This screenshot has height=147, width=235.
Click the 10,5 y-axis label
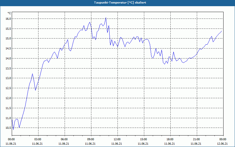click(9, 128)
